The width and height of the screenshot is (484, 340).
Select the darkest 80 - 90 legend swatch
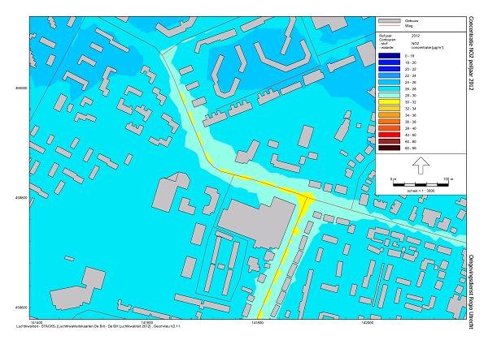[x=390, y=148]
